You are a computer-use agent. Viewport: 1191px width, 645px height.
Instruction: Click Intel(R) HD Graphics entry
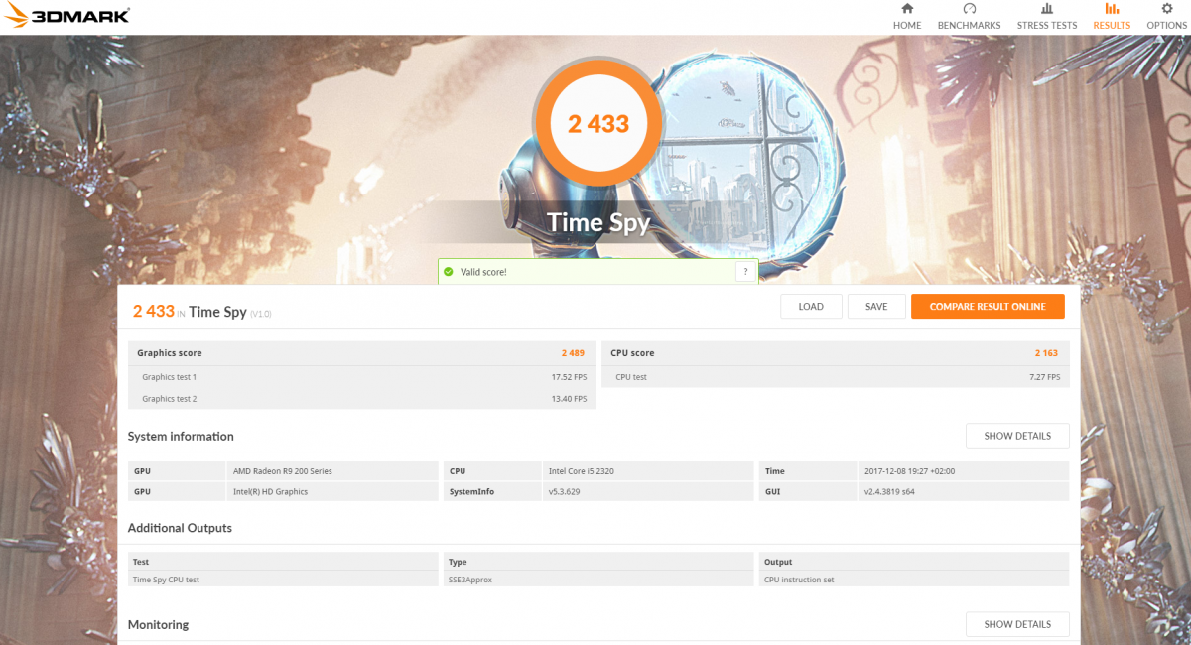click(x=270, y=491)
